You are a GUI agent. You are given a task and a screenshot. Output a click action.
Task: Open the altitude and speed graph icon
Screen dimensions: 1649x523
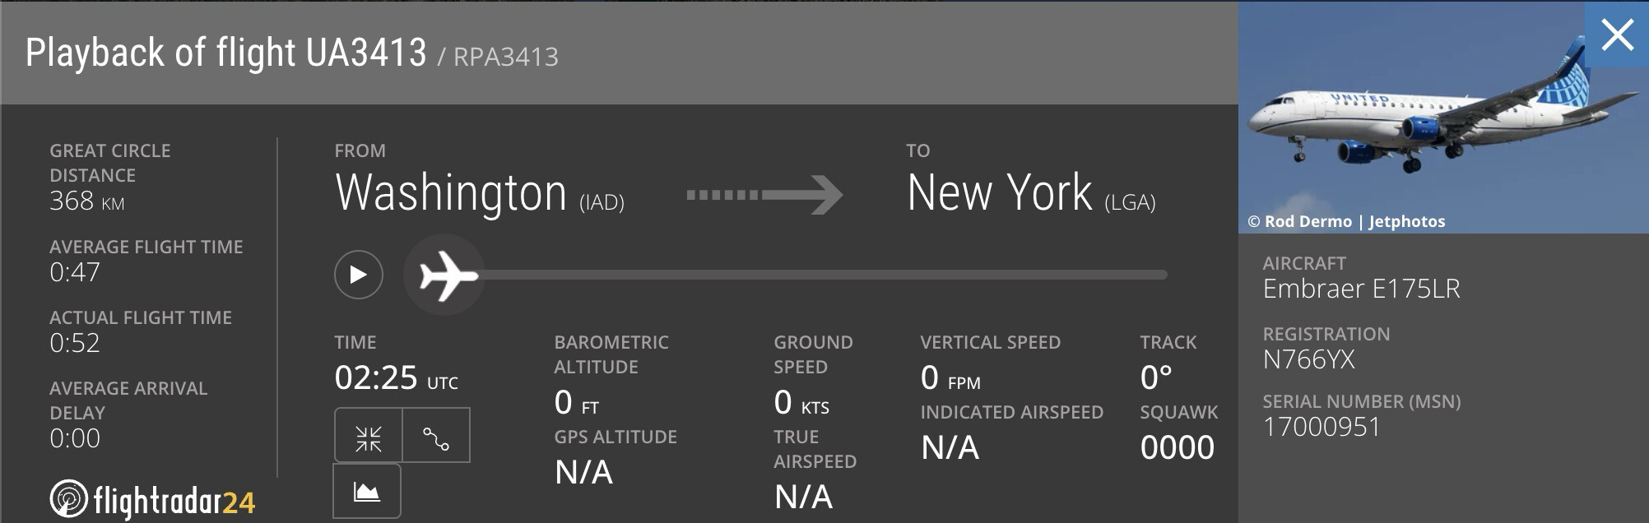[367, 491]
